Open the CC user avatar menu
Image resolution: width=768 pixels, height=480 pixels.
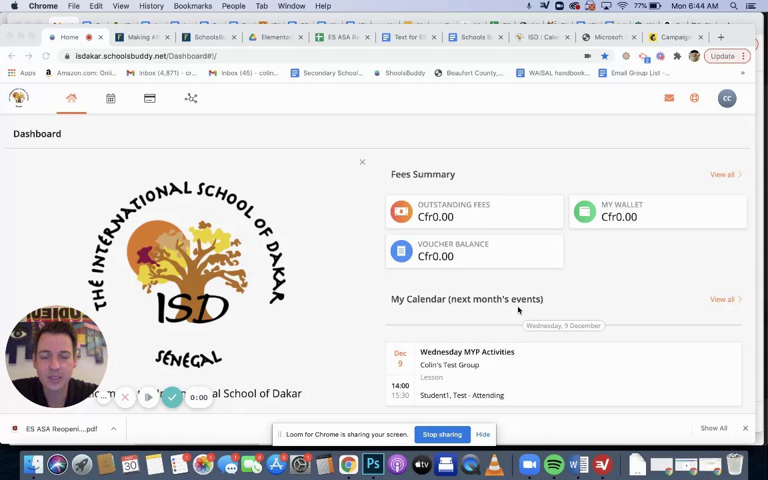727,99
